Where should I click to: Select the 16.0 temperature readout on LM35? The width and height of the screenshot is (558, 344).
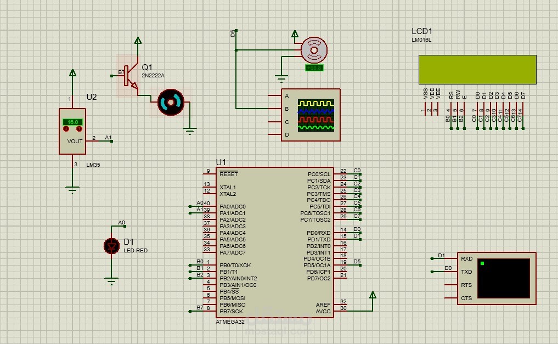[x=72, y=122]
